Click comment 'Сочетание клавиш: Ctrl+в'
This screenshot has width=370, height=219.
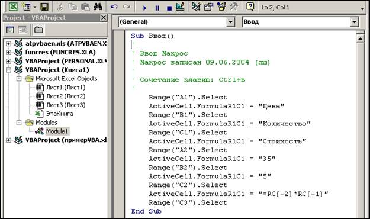point(192,80)
